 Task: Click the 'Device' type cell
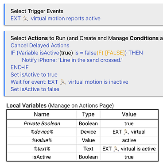pos(88,132)
